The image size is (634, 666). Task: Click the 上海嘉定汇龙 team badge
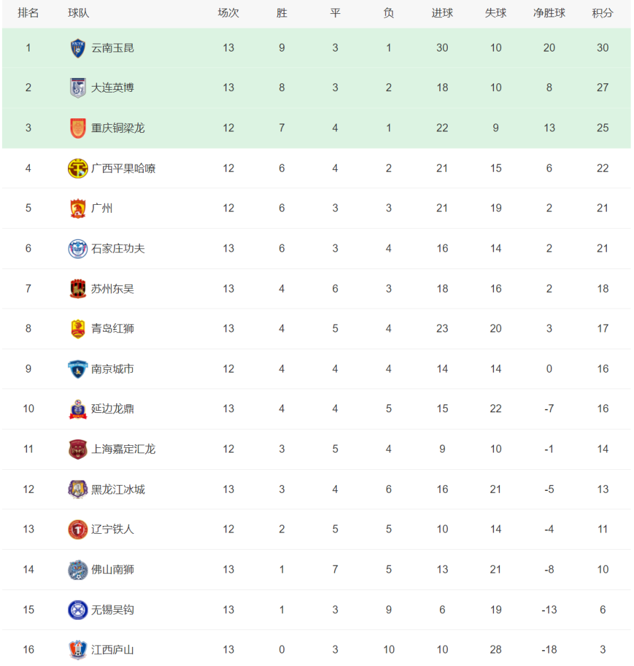78,449
